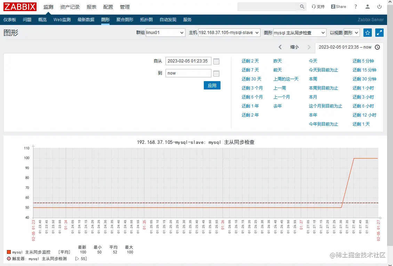Click inside the 自从 date input field

point(188,61)
